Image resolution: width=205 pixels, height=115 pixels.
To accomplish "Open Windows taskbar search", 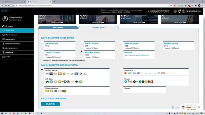I will tap(6, 113).
